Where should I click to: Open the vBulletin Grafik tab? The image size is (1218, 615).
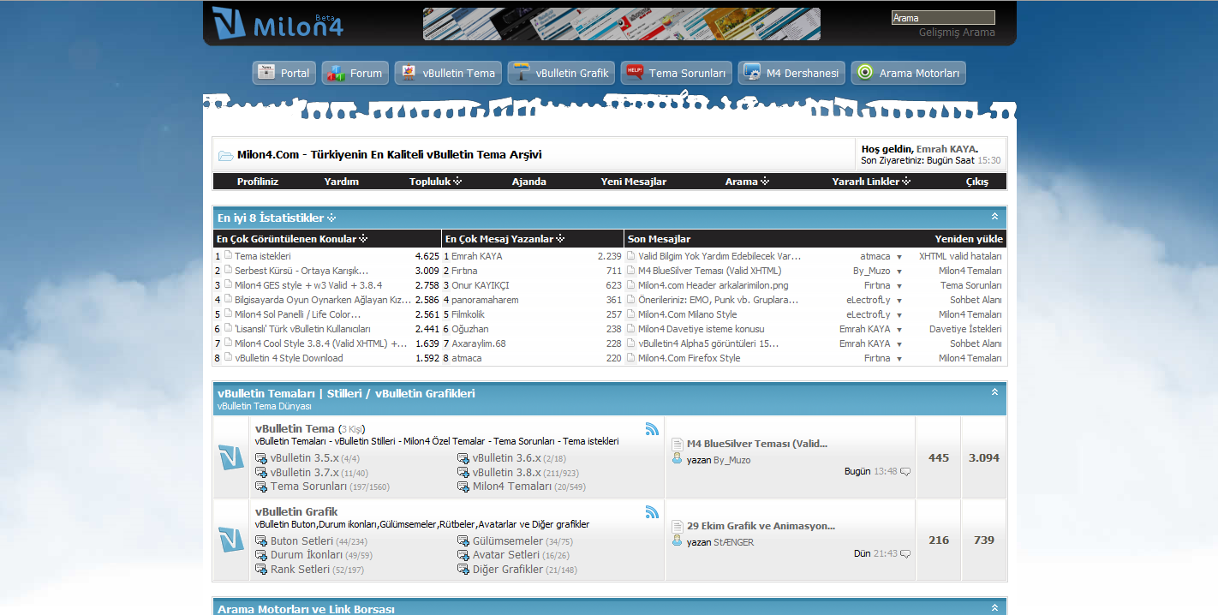[561, 73]
